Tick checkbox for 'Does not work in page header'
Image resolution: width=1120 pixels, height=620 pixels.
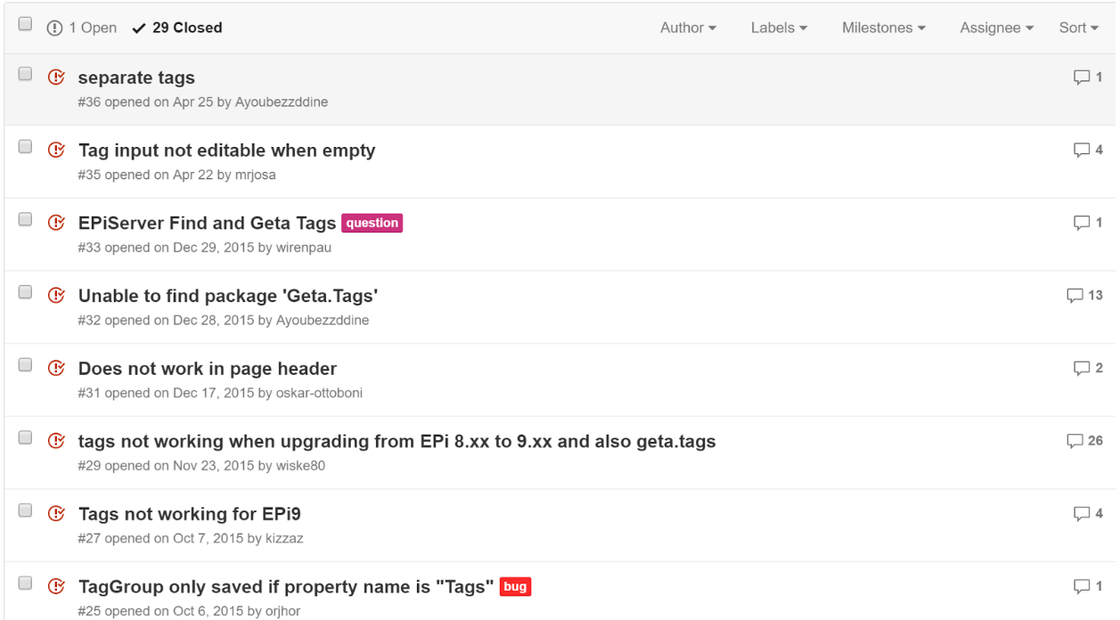[x=25, y=364]
